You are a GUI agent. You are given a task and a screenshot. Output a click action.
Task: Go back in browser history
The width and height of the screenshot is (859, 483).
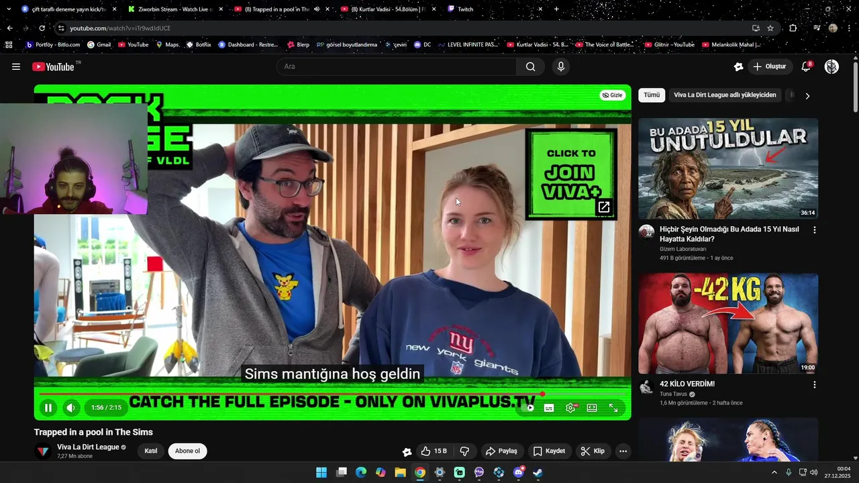click(9, 28)
